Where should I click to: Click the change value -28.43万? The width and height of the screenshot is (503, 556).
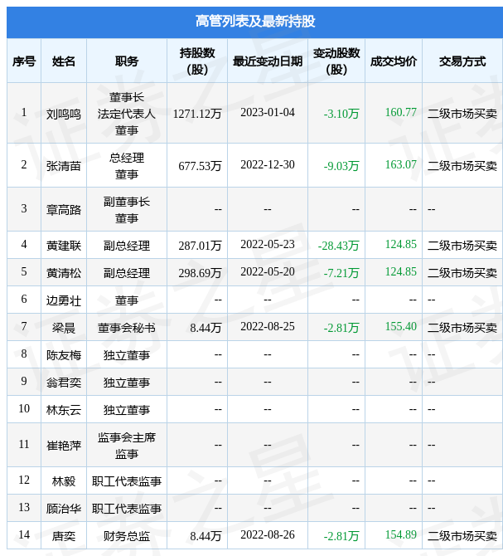coord(339,246)
